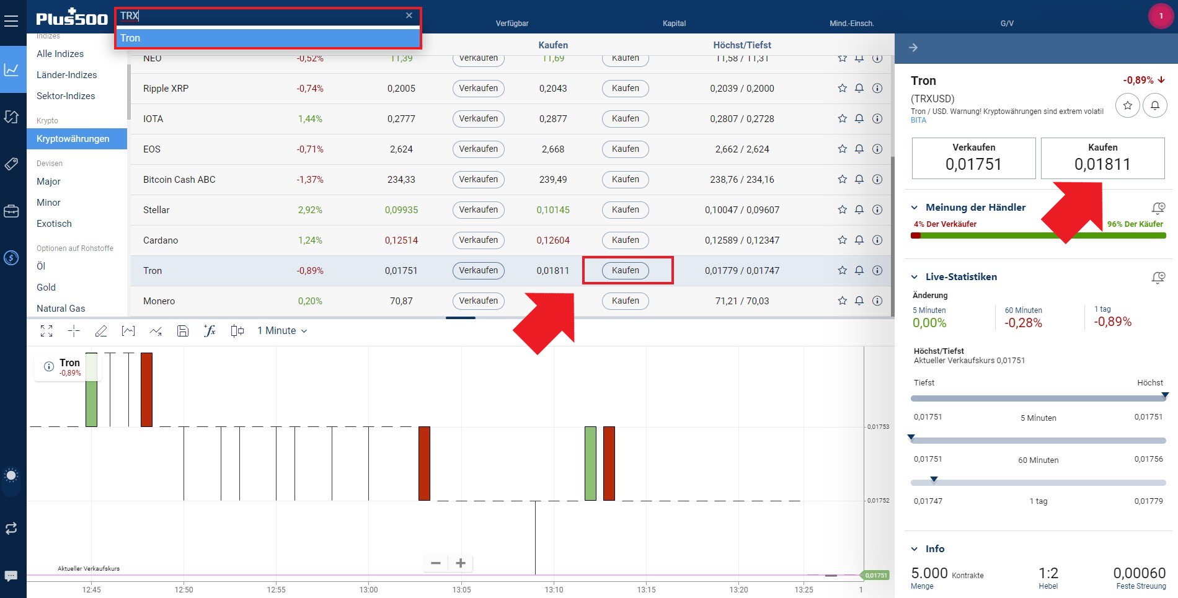Open the 1 Minute timeframe dropdown
This screenshot has width=1178, height=598.
click(282, 331)
